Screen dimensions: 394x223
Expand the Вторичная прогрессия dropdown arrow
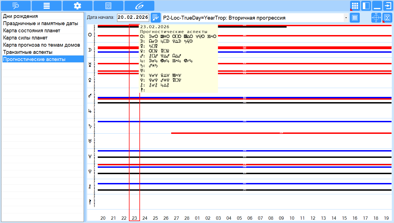pos(346,18)
